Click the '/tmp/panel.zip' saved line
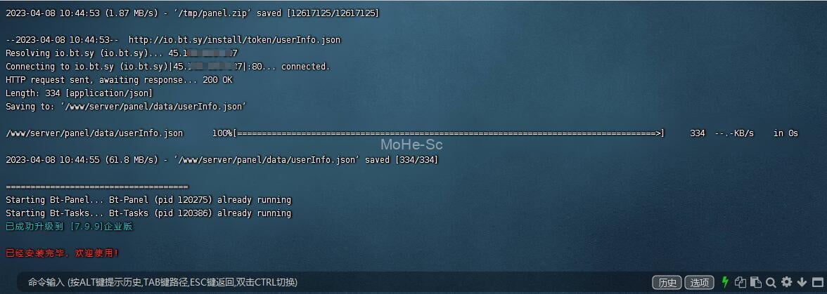827x294 pixels. tap(192, 13)
